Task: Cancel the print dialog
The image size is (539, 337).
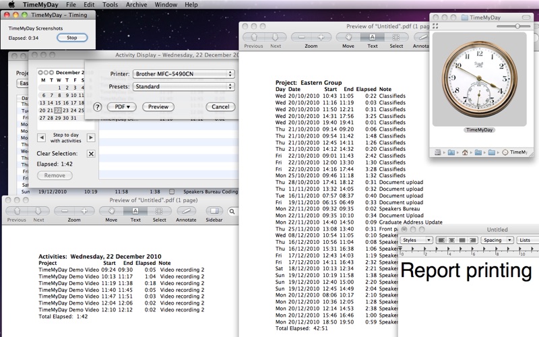Action: pos(220,107)
